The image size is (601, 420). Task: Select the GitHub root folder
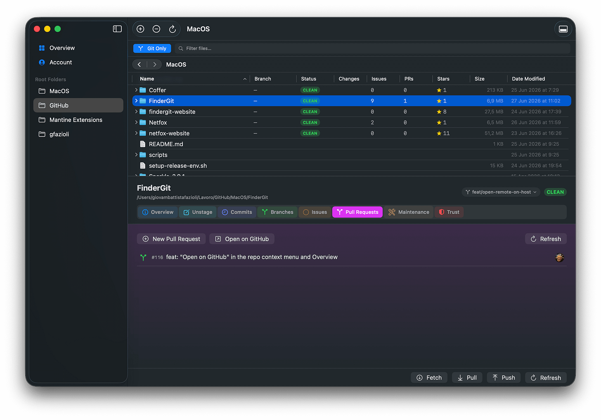click(x=78, y=106)
